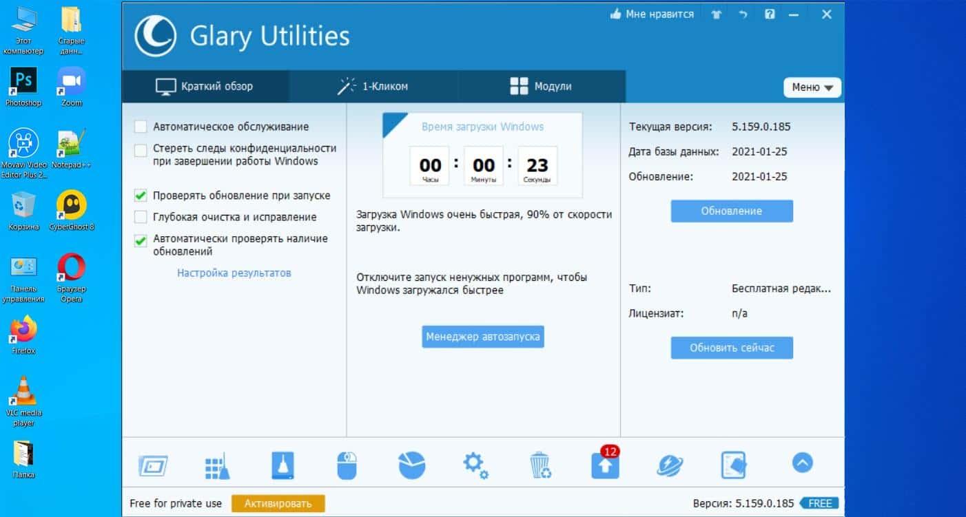Open the mouse context menu manager icon
The height and width of the screenshot is (517, 966).
pyautogui.click(x=347, y=466)
